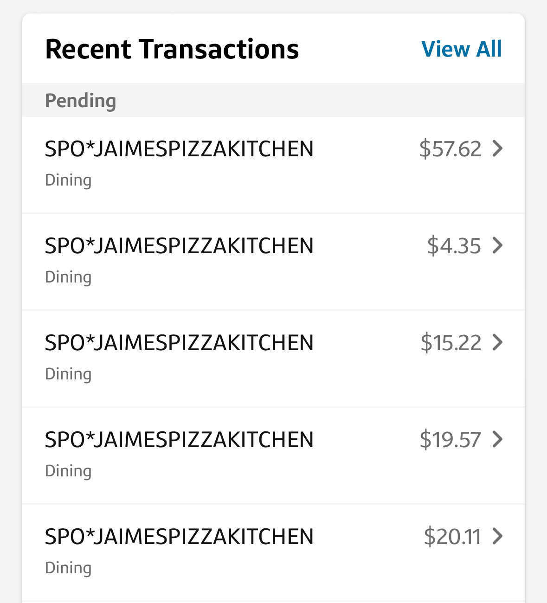This screenshot has height=603, width=547.
Task: Select the $15.22 amount
Action: (x=450, y=343)
